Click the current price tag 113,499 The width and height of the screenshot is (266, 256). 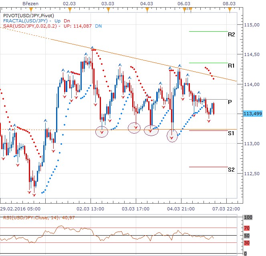coord(252,114)
